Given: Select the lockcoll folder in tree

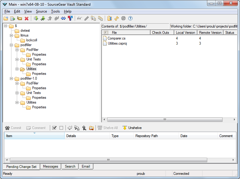Looking at the screenshot, I should coord(32,40).
